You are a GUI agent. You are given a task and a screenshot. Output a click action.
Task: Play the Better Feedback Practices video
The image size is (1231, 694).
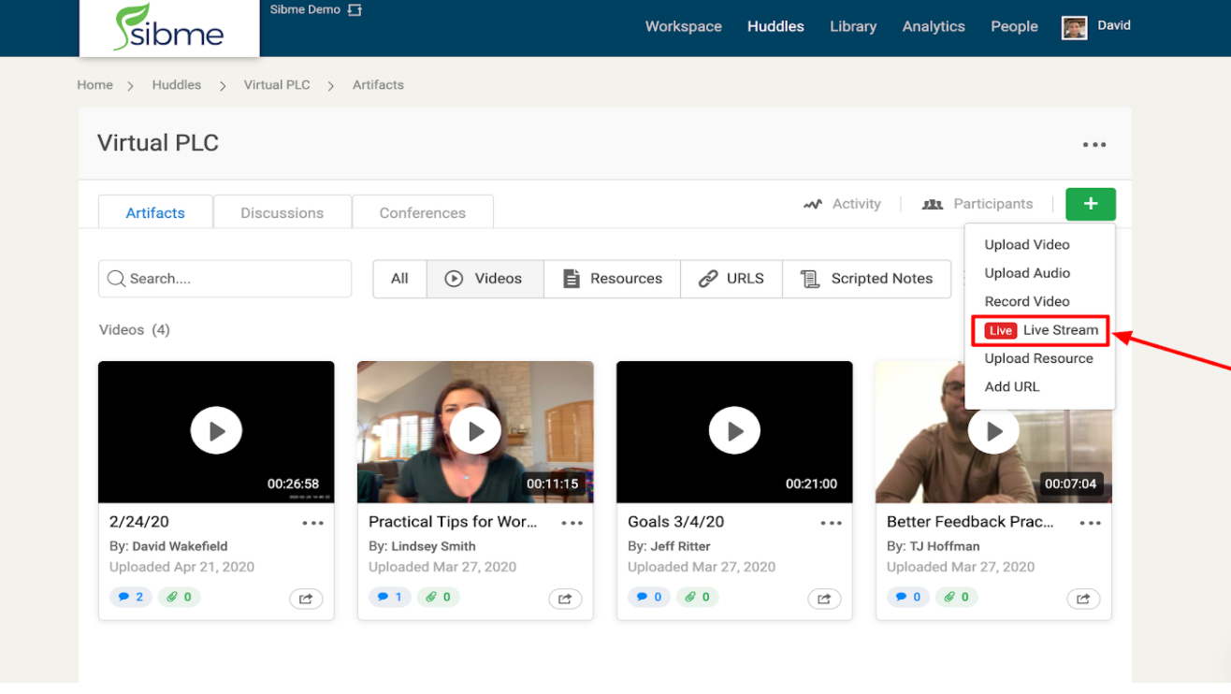point(993,431)
